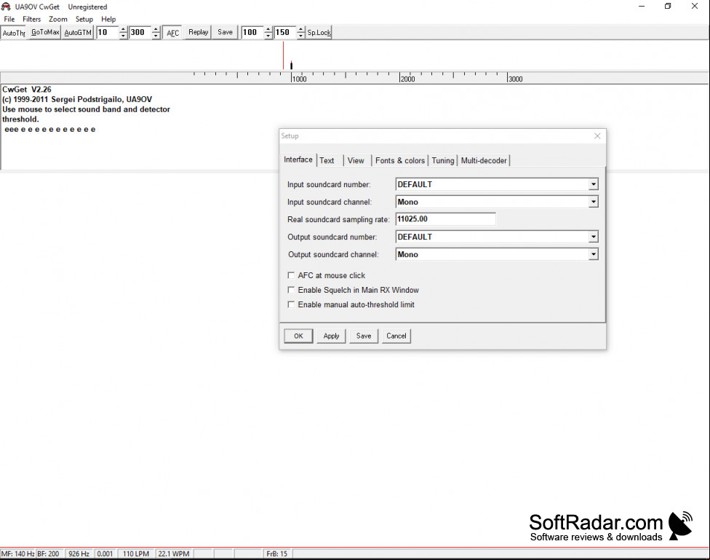Increase the value 10 with up arrow
The width and height of the screenshot is (710, 560).
pos(123,29)
